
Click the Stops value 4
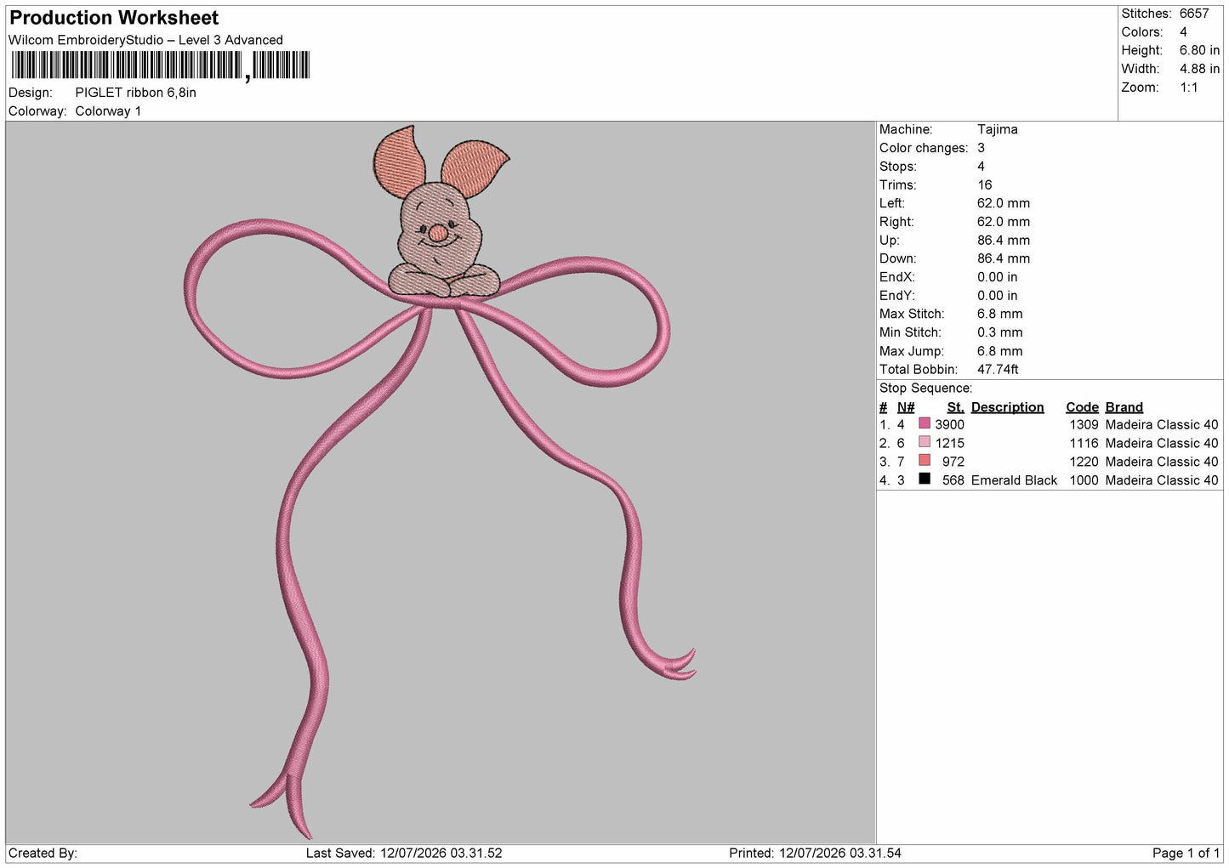coord(981,167)
